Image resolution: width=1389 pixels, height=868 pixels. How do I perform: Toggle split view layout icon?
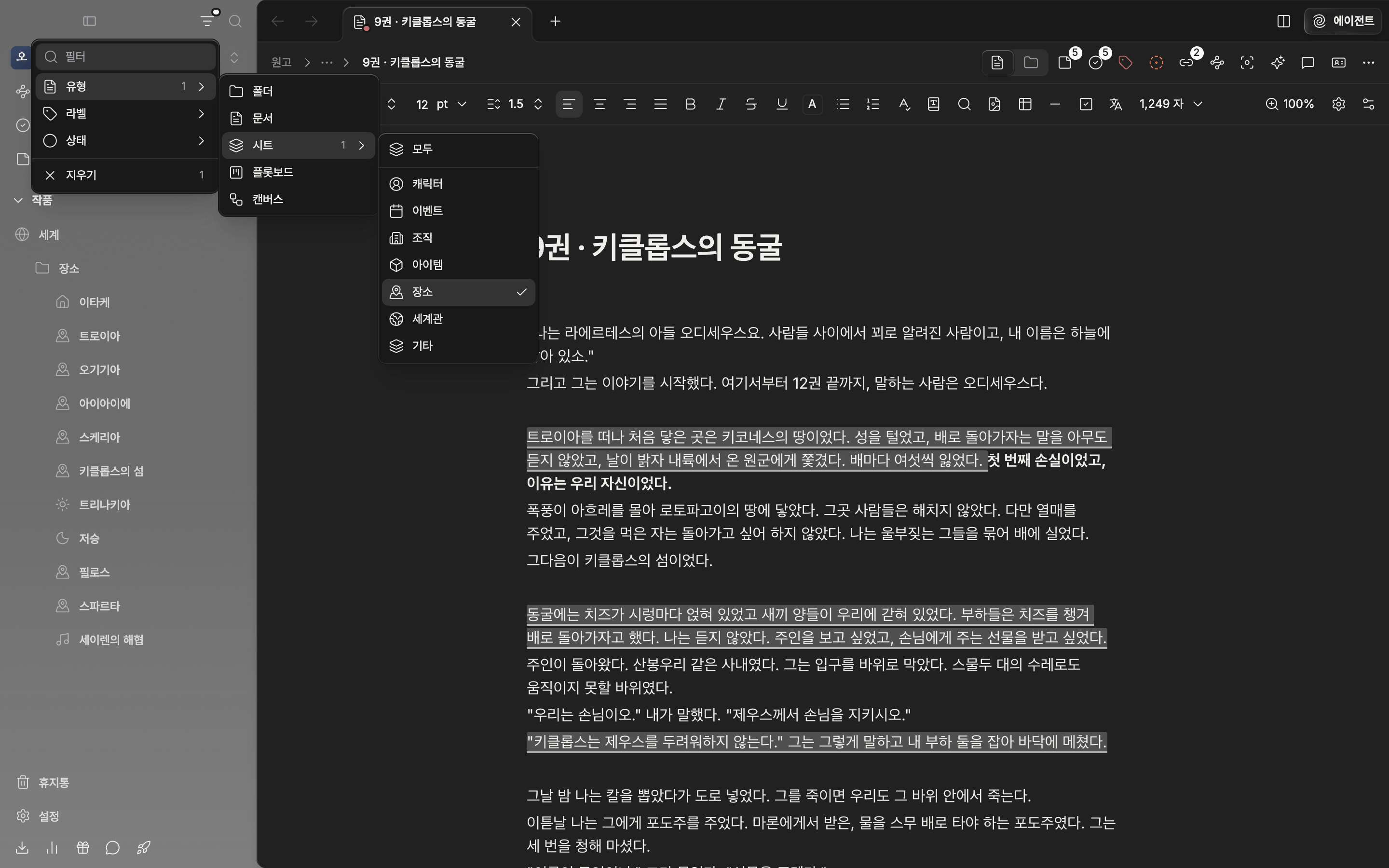[1283, 21]
